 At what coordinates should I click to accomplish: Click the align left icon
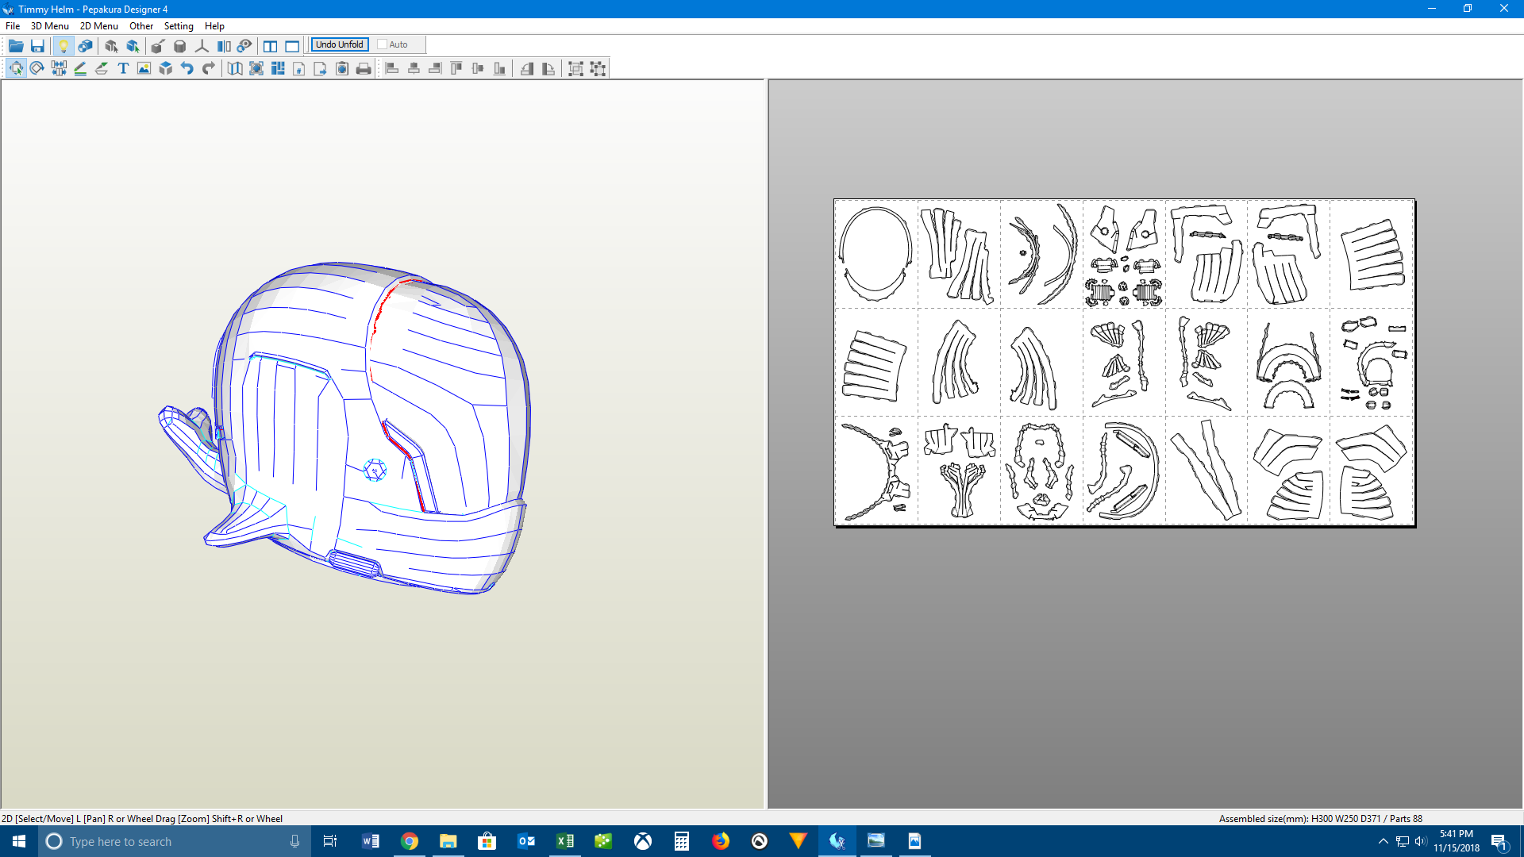(x=392, y=68)
